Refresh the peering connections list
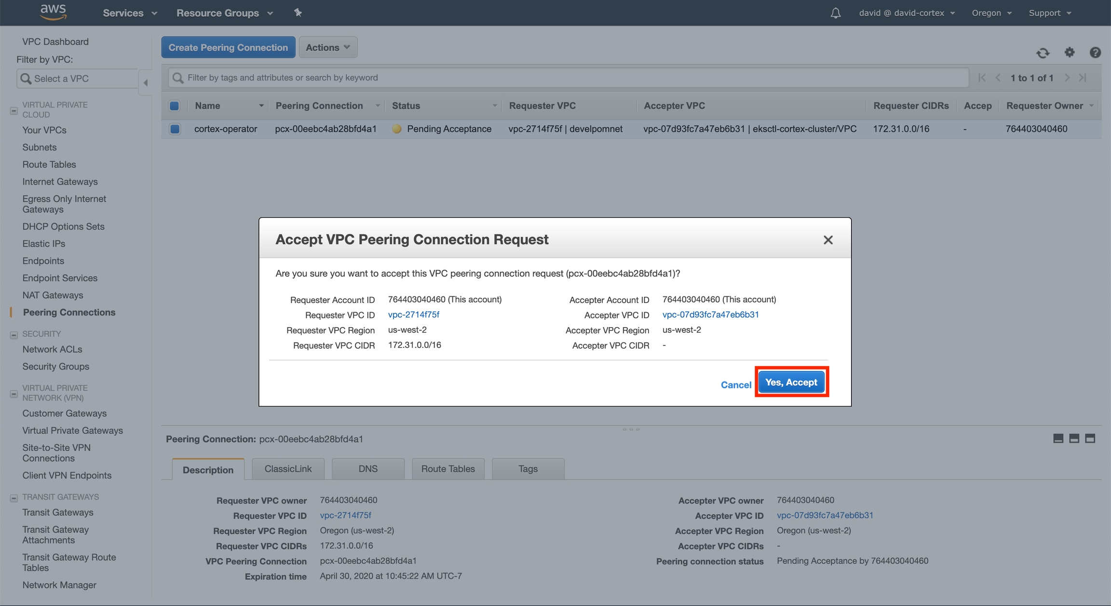Image resolution: width=1111 pixels, height=606 pixels. [x=1043, y=53]
